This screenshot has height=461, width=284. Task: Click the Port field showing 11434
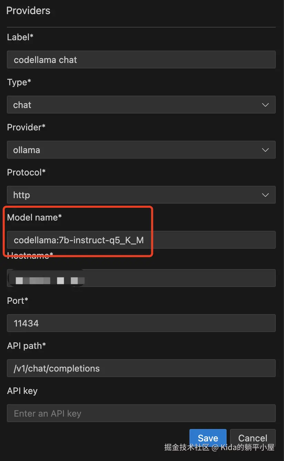pos(141,323)
